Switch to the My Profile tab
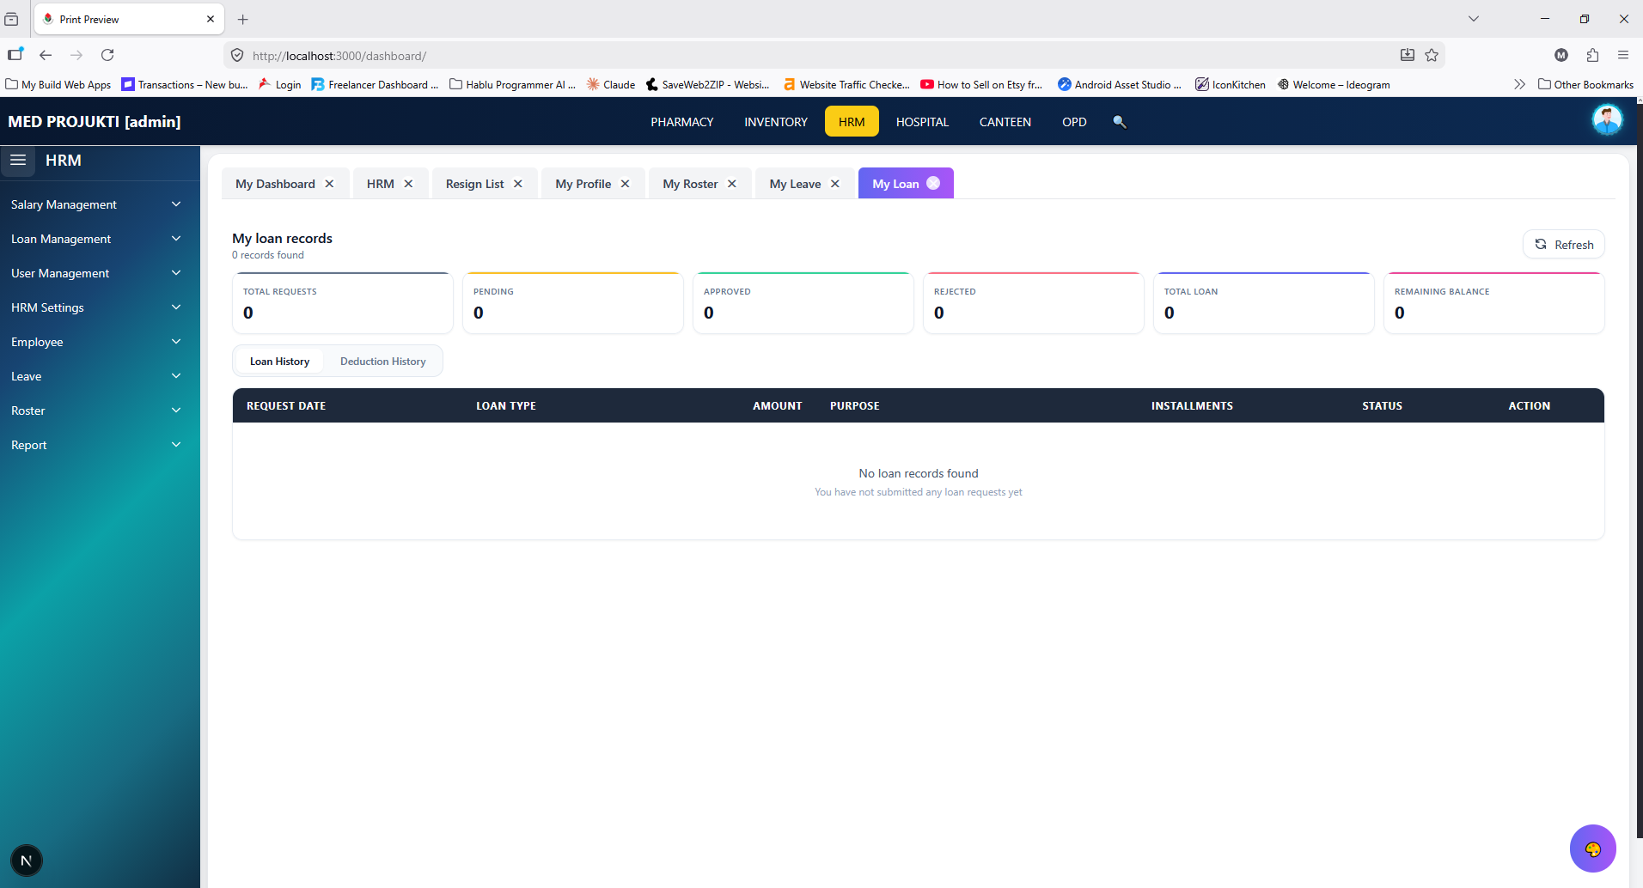Viewport: 1643px width, 888px height. coord(583,184)
